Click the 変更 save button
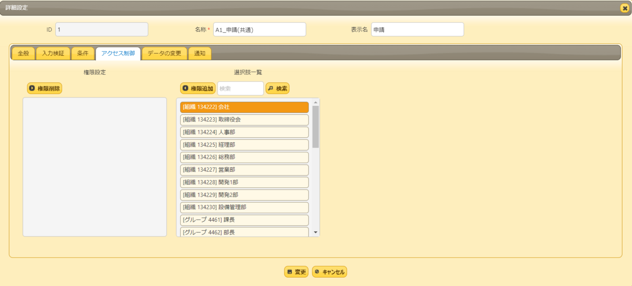The width and height of the screenshot is (632, 286). 296,272
